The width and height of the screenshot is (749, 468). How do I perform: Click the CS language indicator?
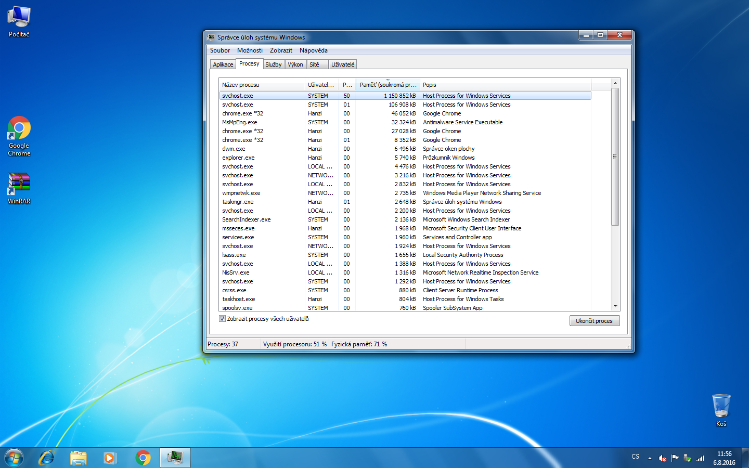click(x=635, y=457)
